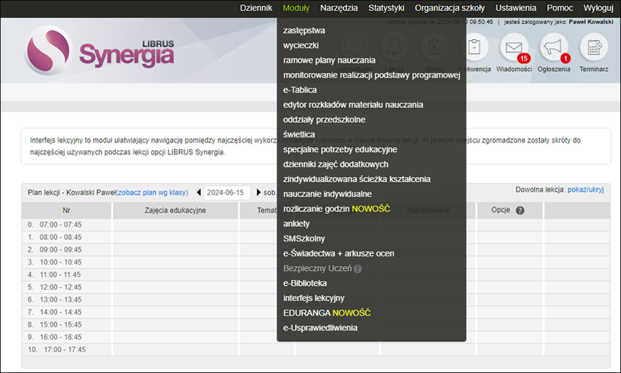Viewport: 621px width, 373px height.
Task: Click the zobacz plan wg klasy link
Action: point(153,192)
